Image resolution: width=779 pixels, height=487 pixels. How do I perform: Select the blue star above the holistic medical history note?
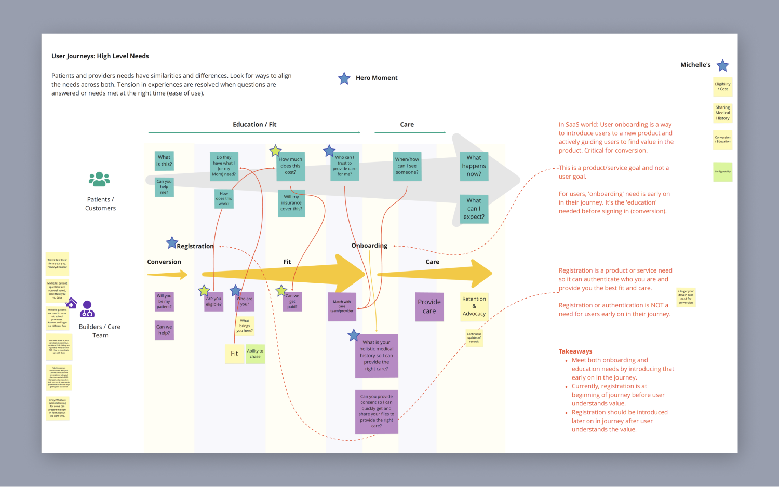point(354,335)
